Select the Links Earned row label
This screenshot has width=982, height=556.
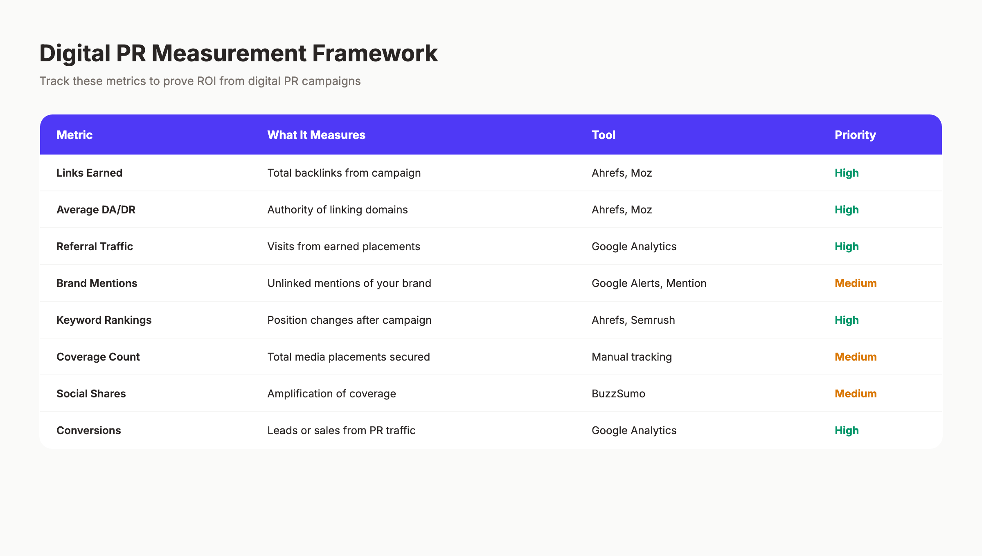pyautogui.click(x=89, y=173)
